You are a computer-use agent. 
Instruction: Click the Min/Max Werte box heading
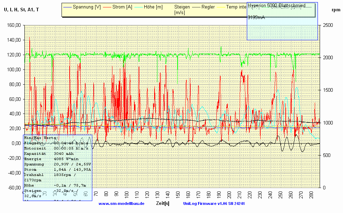pyautogui.click(x=41, y=138)
